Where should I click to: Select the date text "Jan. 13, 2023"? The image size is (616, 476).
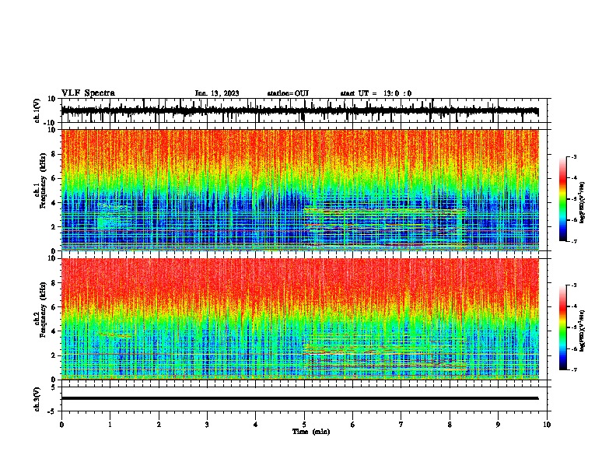click(x=217, y=93)
